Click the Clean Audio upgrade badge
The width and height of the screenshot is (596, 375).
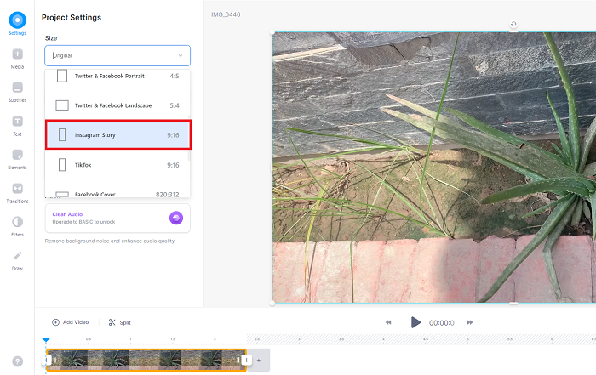click(176, 218)
